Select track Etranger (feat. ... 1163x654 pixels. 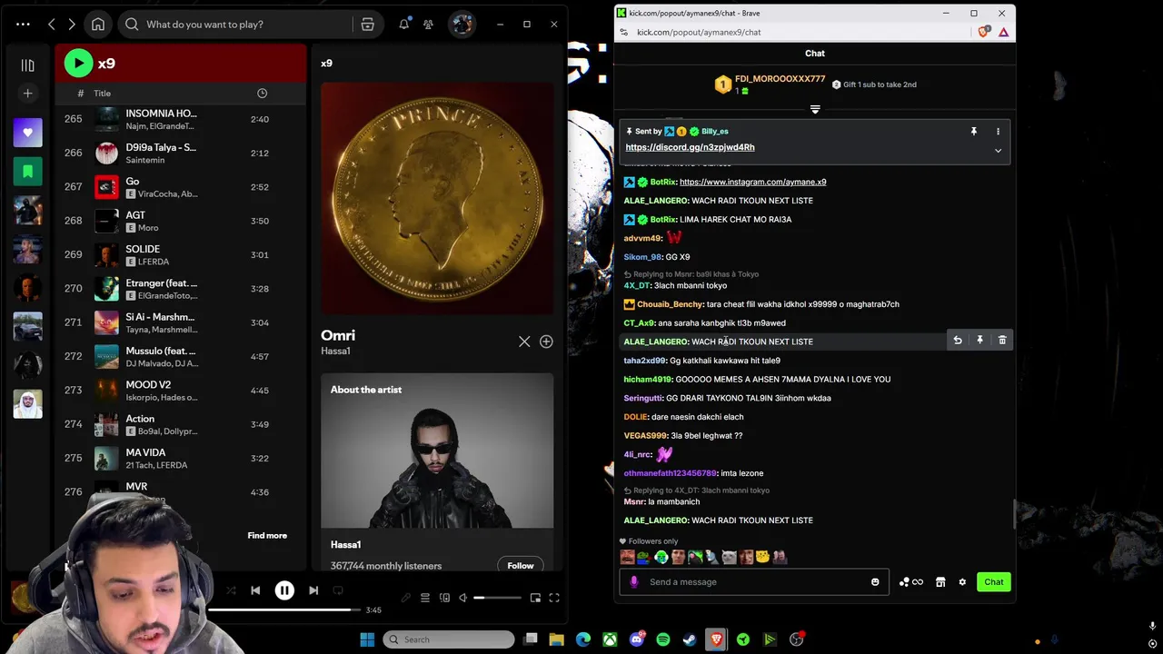tap(180, 289)
